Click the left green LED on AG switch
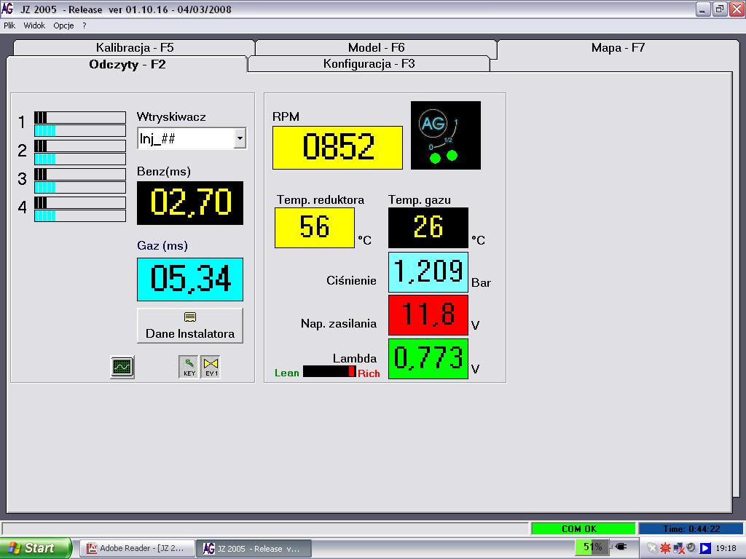The height and width of the screenshot is (559, 746). tap(435, 158)
